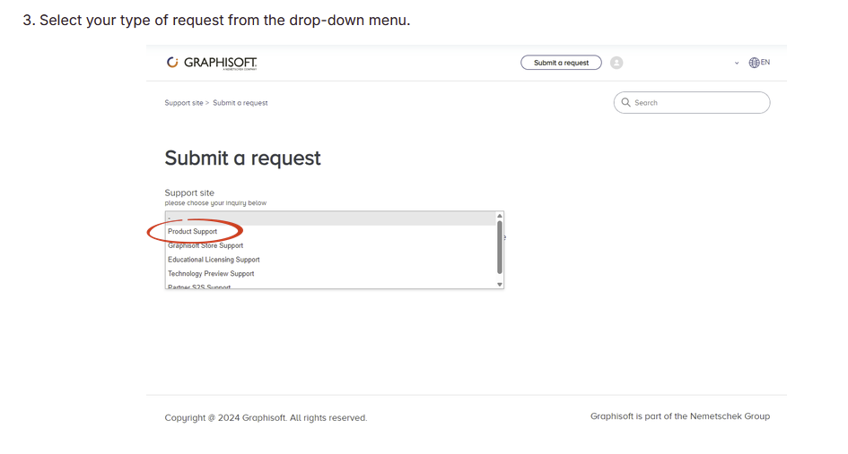
Task: Focus the Search input field
Action: (x=692, y=103)
